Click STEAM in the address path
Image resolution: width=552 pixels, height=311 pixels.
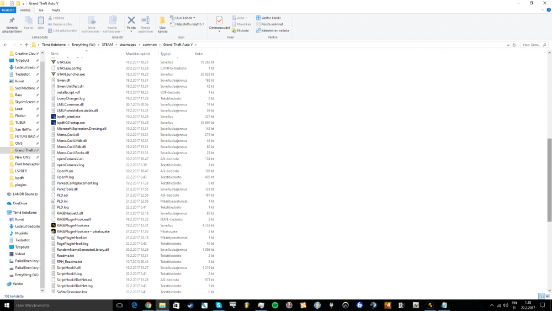pos(108,45)
